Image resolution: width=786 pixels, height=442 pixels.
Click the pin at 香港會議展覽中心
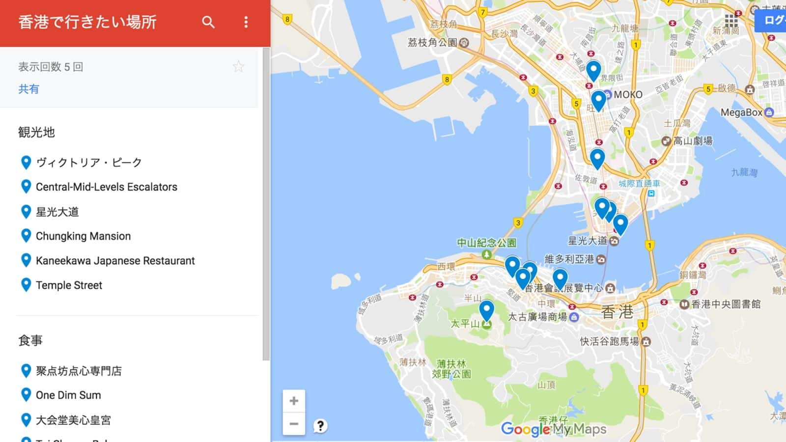click(x=560, y=279)
